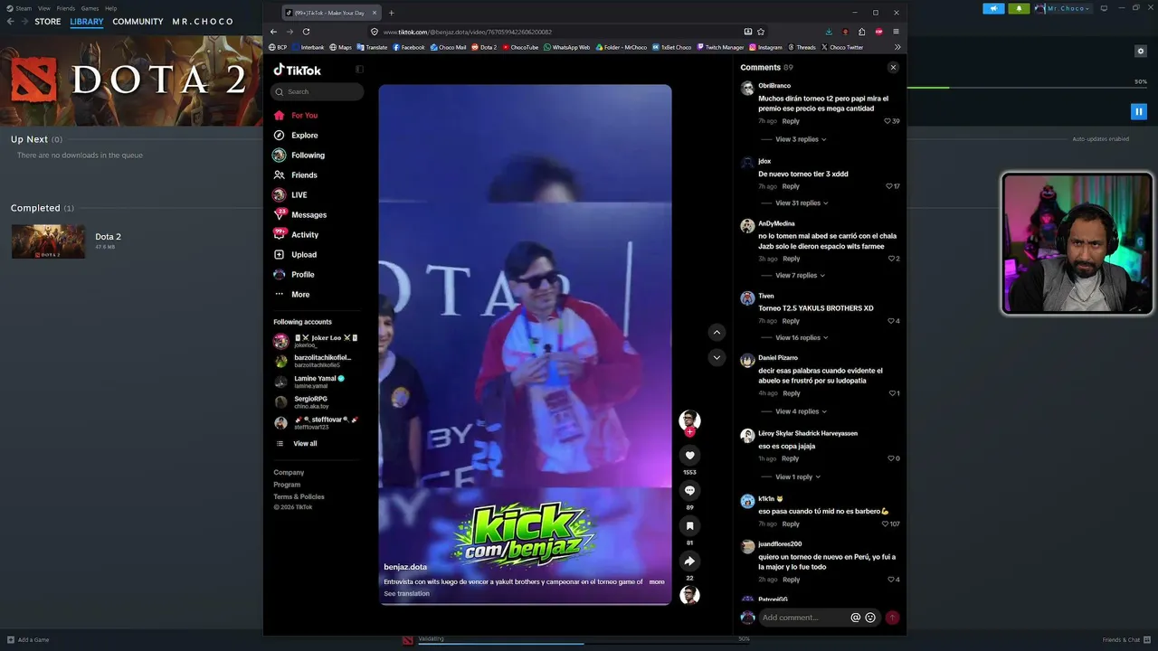Reply to ObriBranco's comment

point(791,121)
